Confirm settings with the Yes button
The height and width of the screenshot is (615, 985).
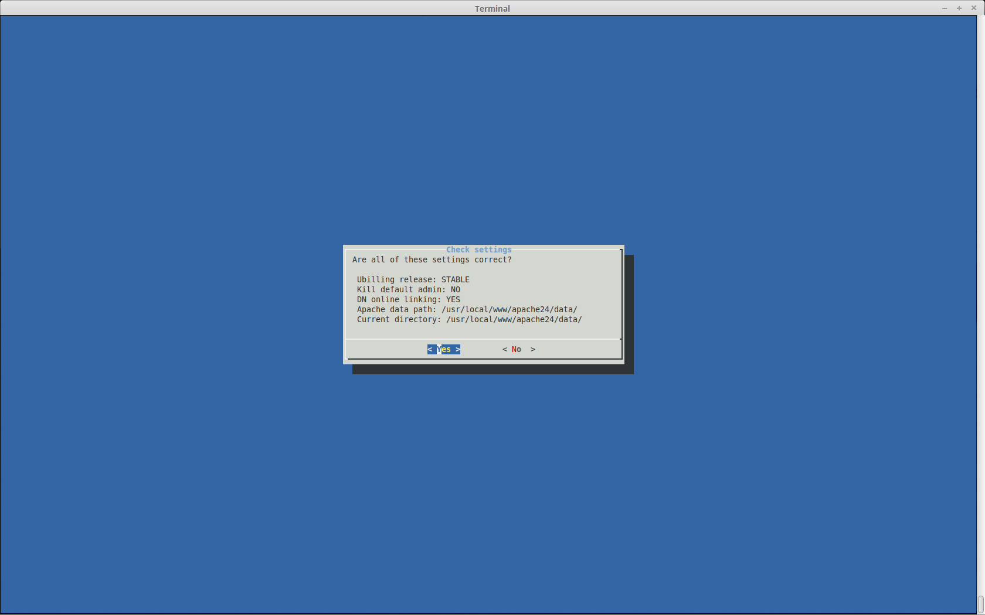point(444,349)
